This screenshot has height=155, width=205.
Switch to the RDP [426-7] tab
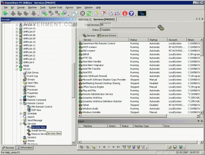[x=85, y=19]
